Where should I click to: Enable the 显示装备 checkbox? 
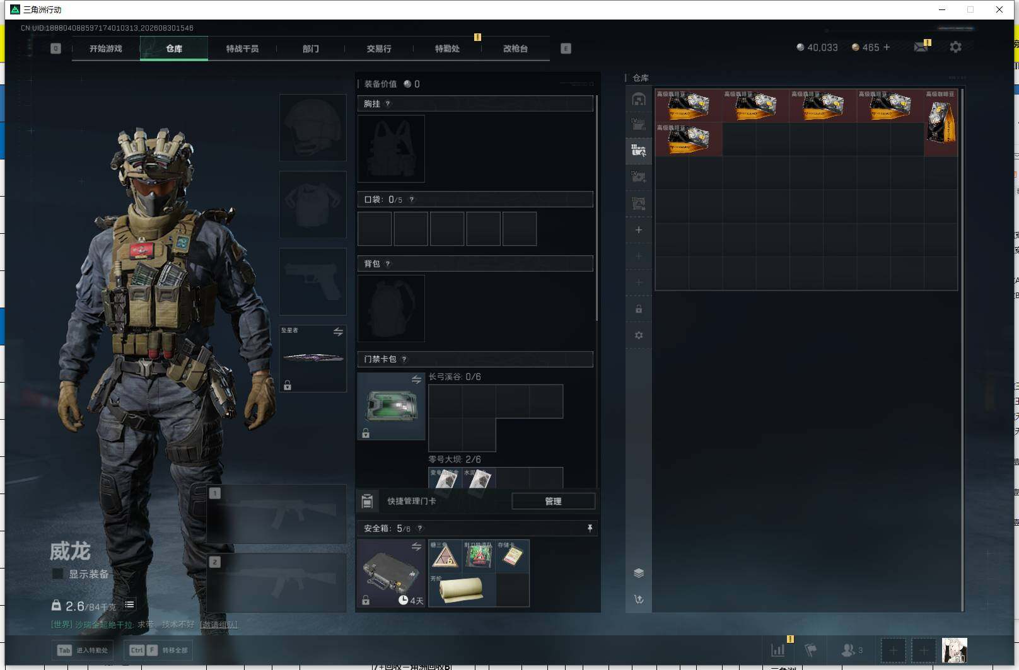coord(57,574)
